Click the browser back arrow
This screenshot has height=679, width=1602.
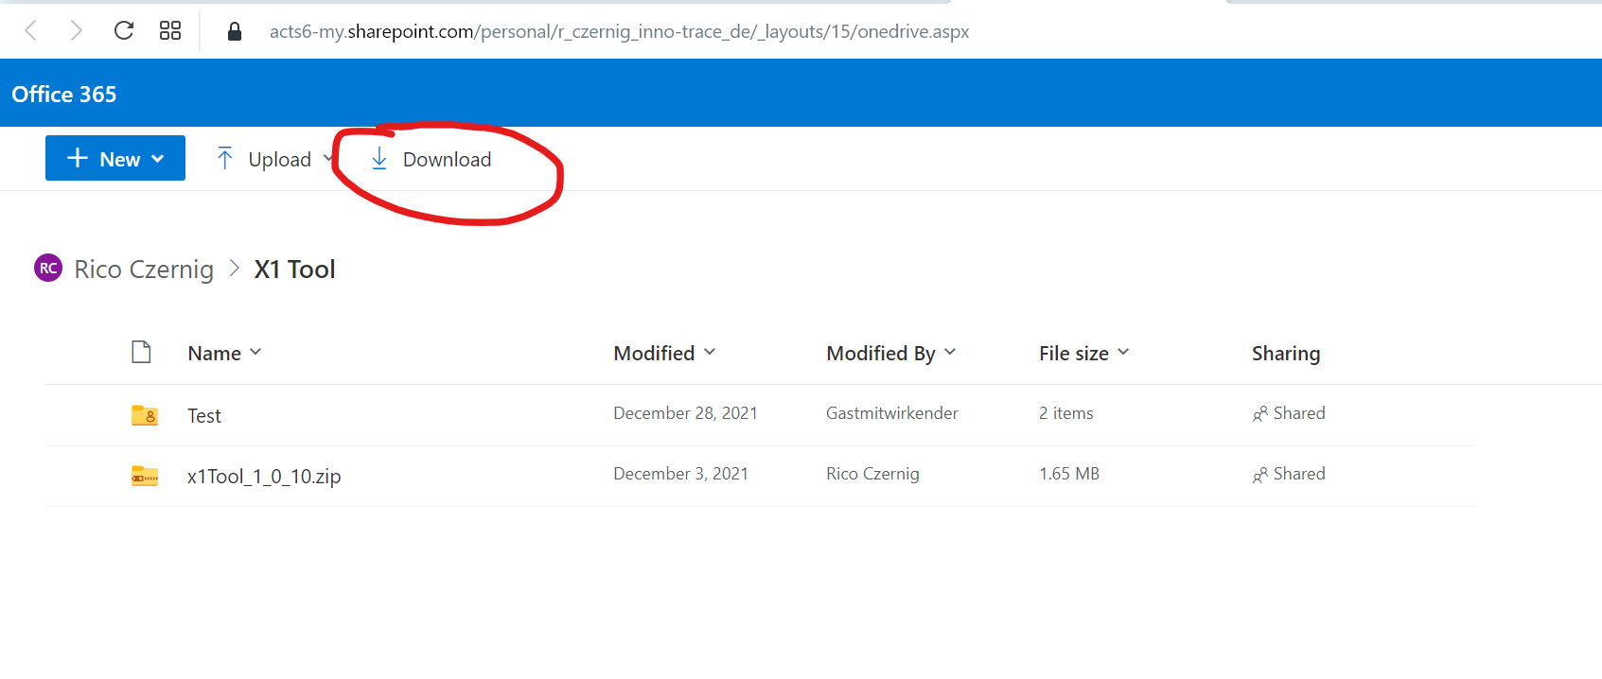click(x=30, y=31)
